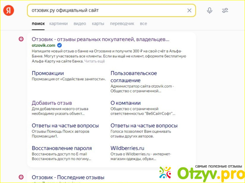Open the Промоакции sitelink
The height and width of the screenshot is (183, 245).
click(48, 73)
